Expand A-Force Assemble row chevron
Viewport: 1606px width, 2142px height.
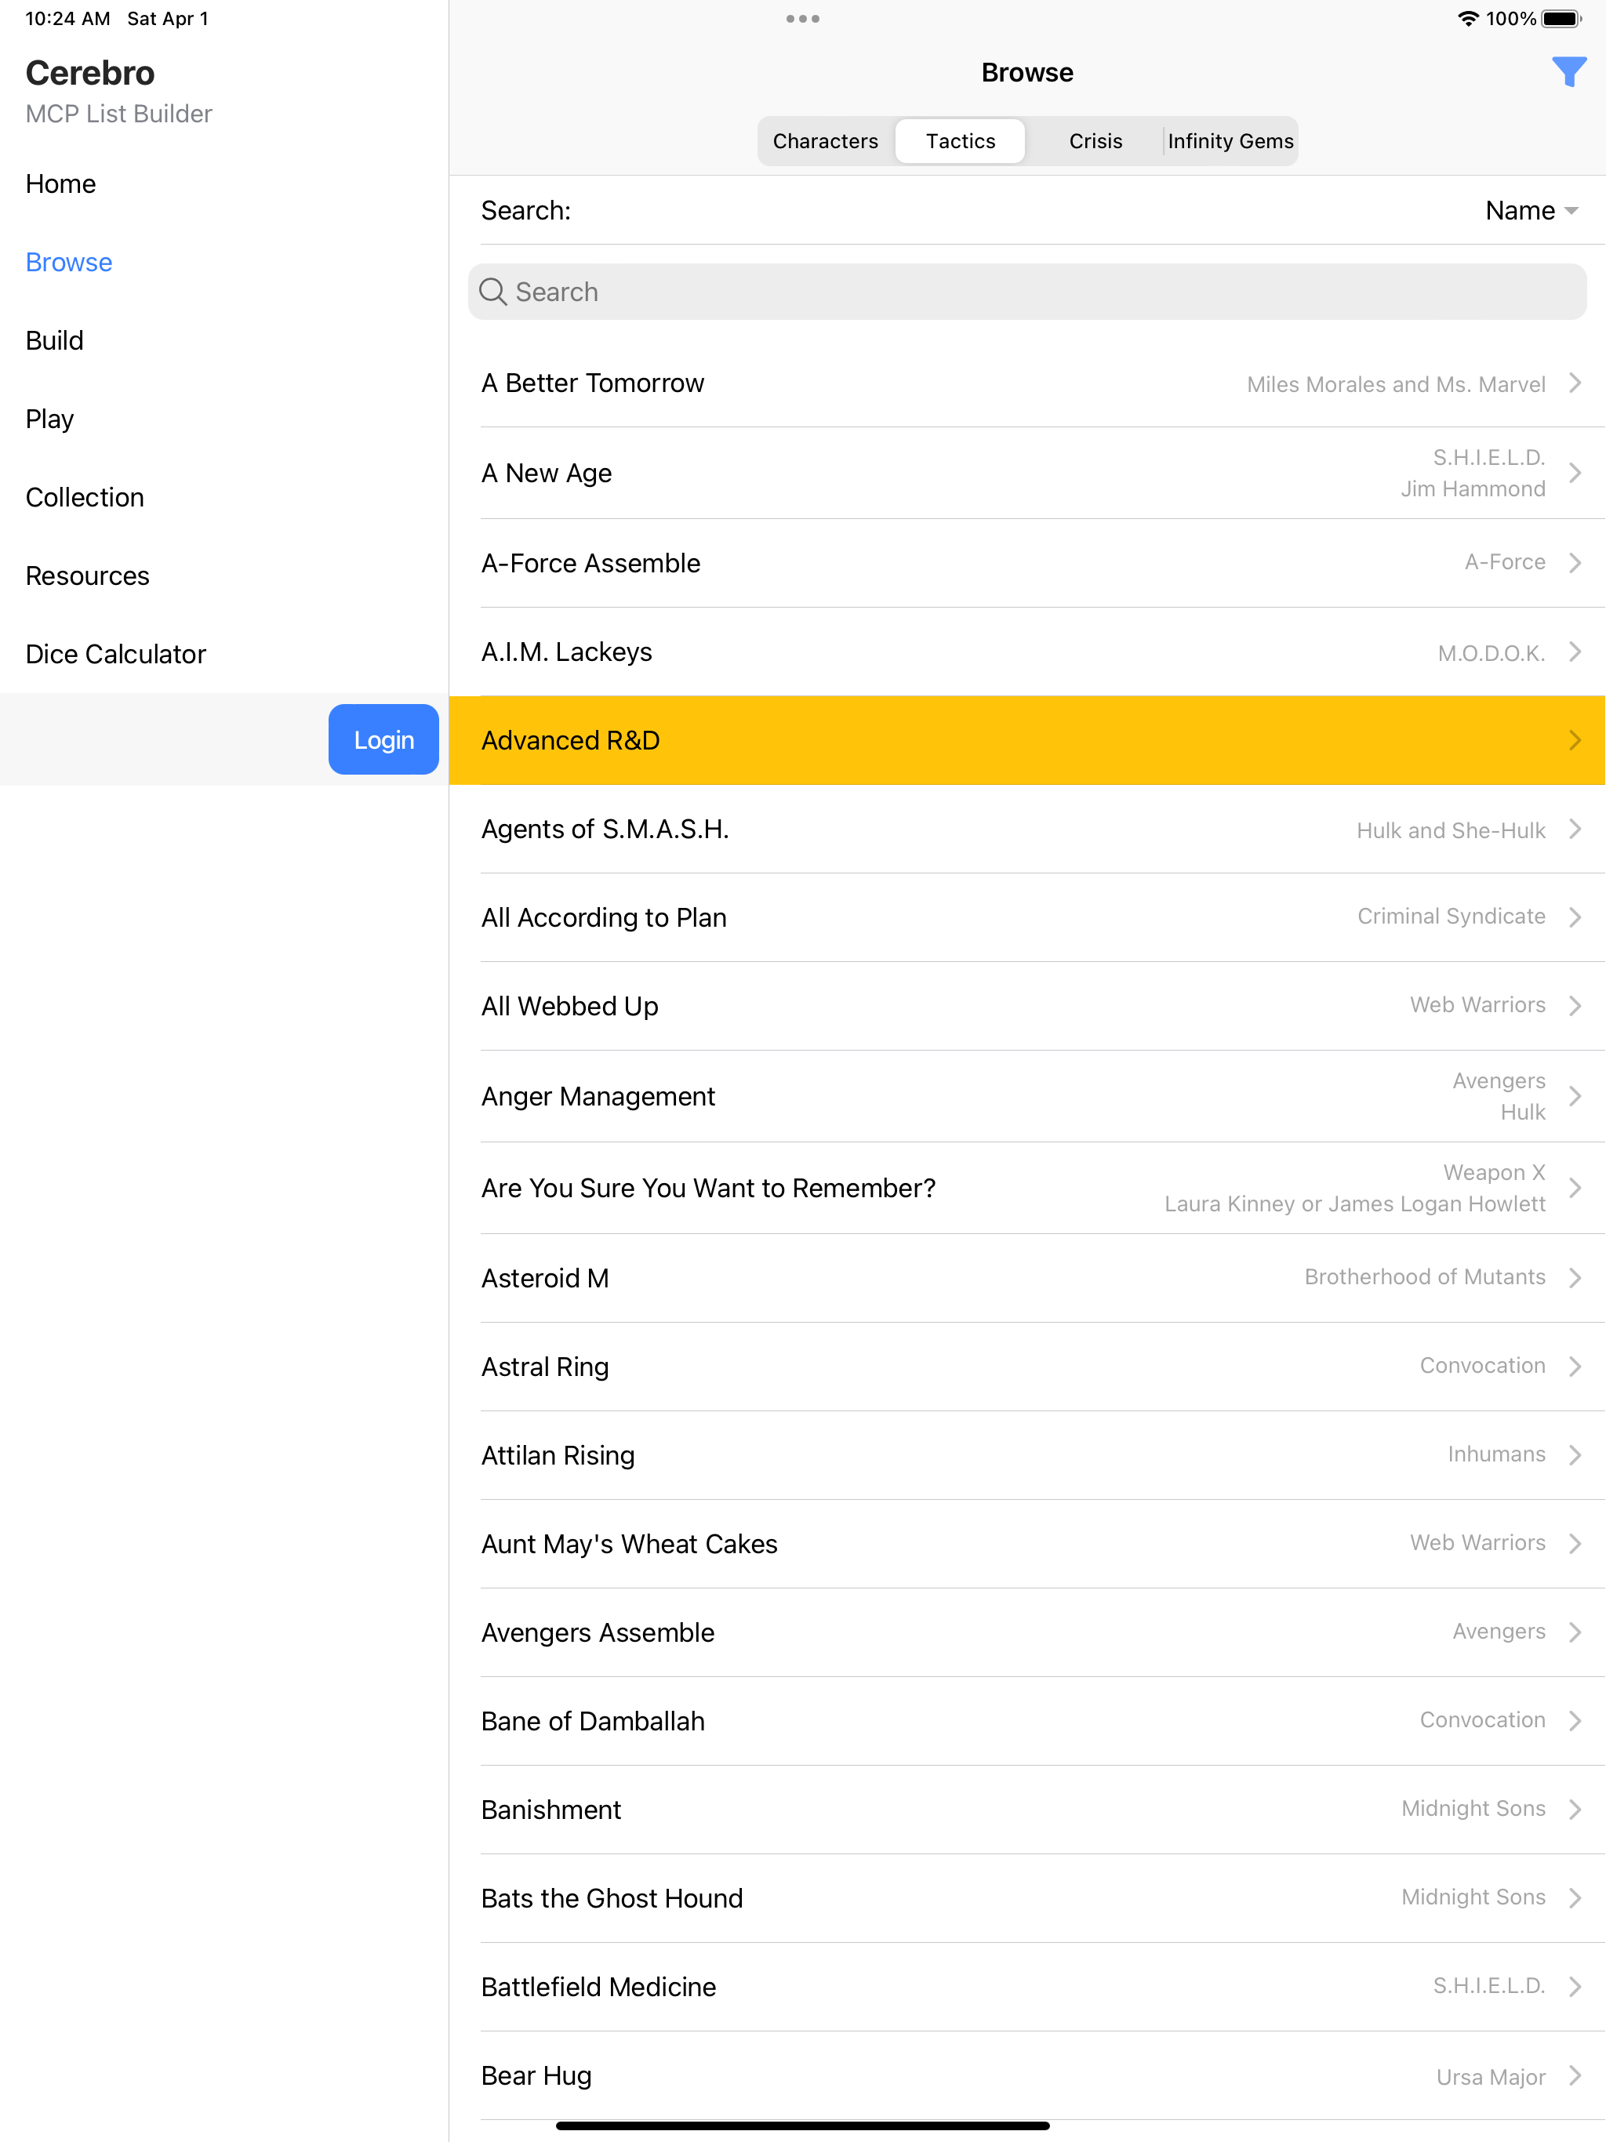1575,563
